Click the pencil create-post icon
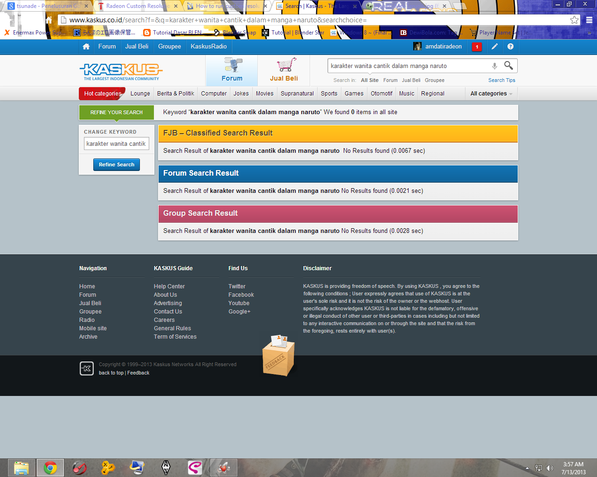597x477 pixels. (x=494, y=47)
